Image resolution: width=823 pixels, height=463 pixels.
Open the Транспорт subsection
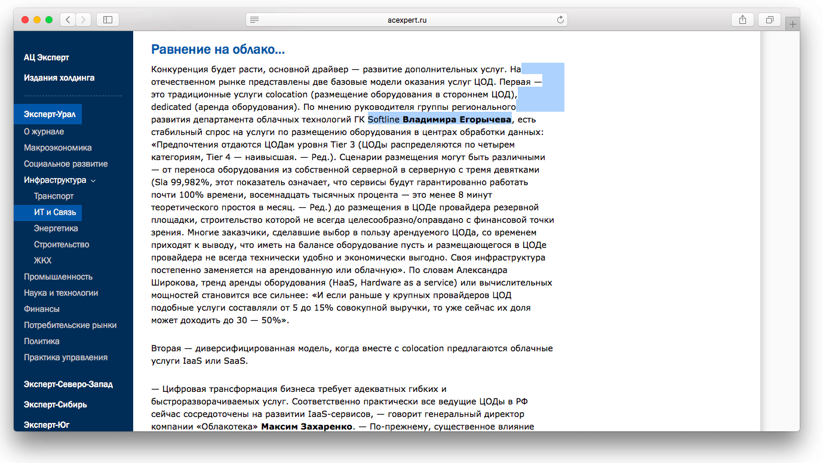point(54,196)
